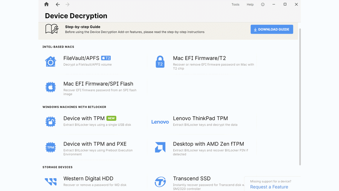Go back using the left arrow
This screenshot has width=339, height=191.
click(x=58, y=5)
